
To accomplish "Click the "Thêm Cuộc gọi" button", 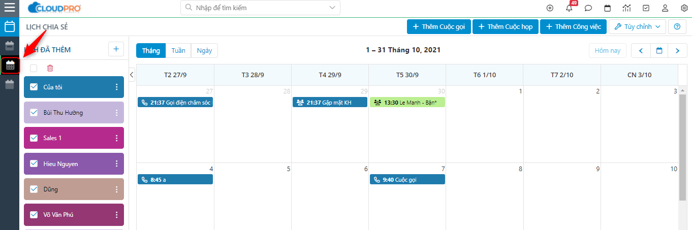I will click(439, 26).
